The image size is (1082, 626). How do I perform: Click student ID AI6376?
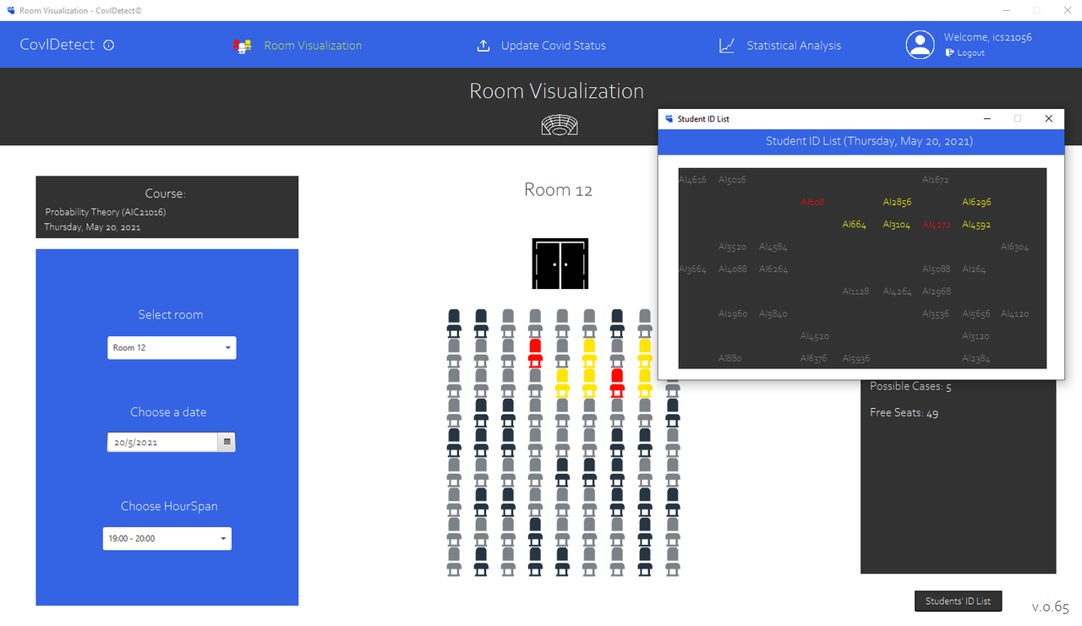click(x=814, y=358)
